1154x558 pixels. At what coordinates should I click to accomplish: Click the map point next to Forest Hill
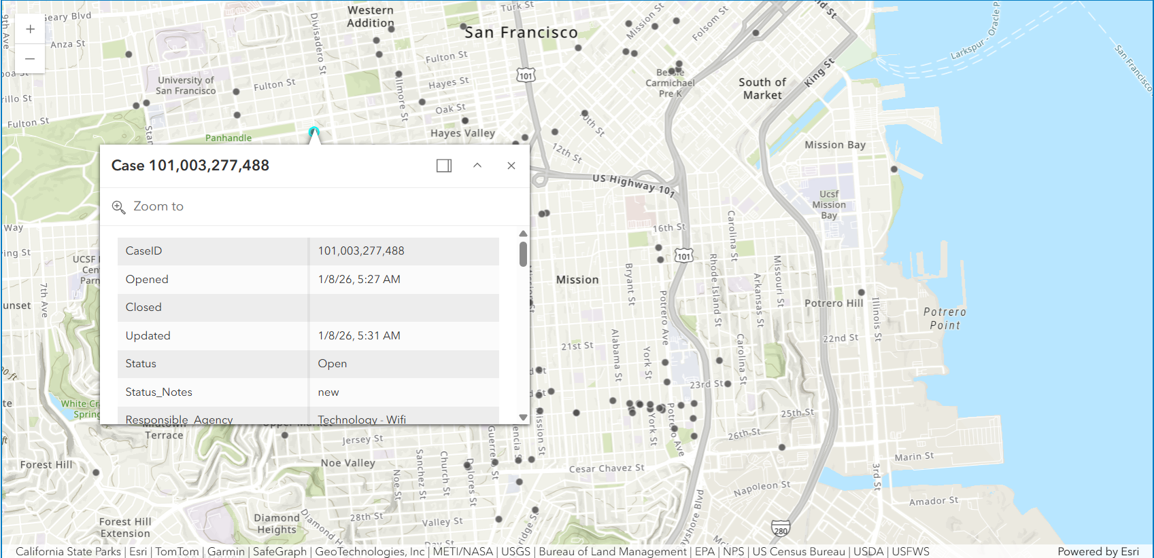pos(96,472)
